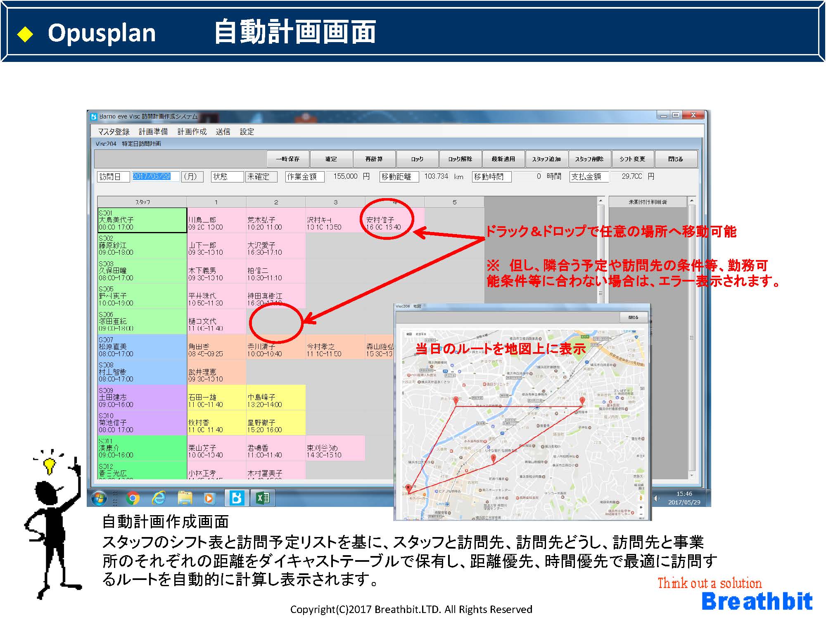Viewport: 826px width, 620px height.
Task: Click the 未割付け利用者 list header
Action: pos(648,202)
